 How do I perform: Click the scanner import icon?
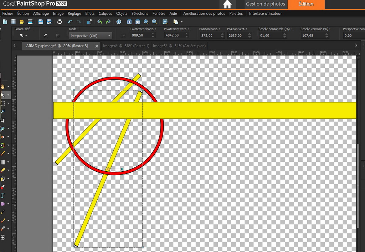[x=30, y=22]
